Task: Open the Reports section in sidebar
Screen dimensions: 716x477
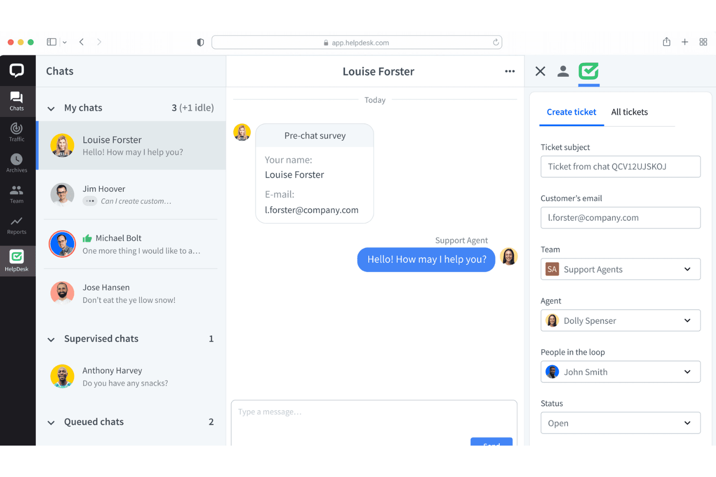Action: [x=17, y=225]
